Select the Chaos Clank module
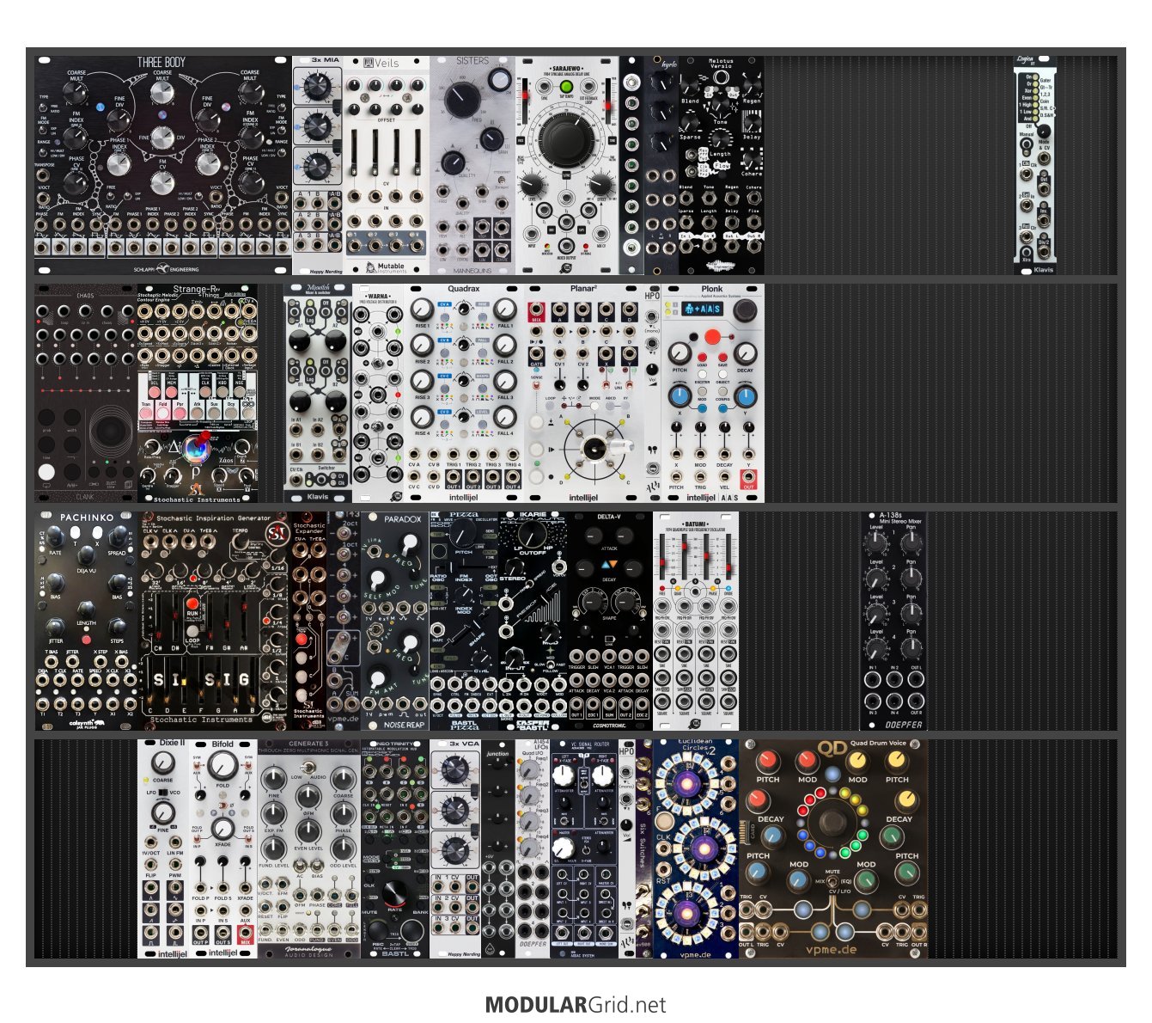1152x1023 pixels. click(86, 394)
